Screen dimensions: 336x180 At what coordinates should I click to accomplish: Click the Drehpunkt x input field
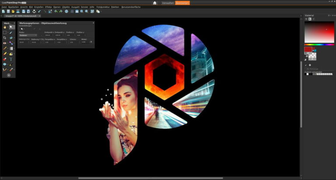(x=49, y=35)
